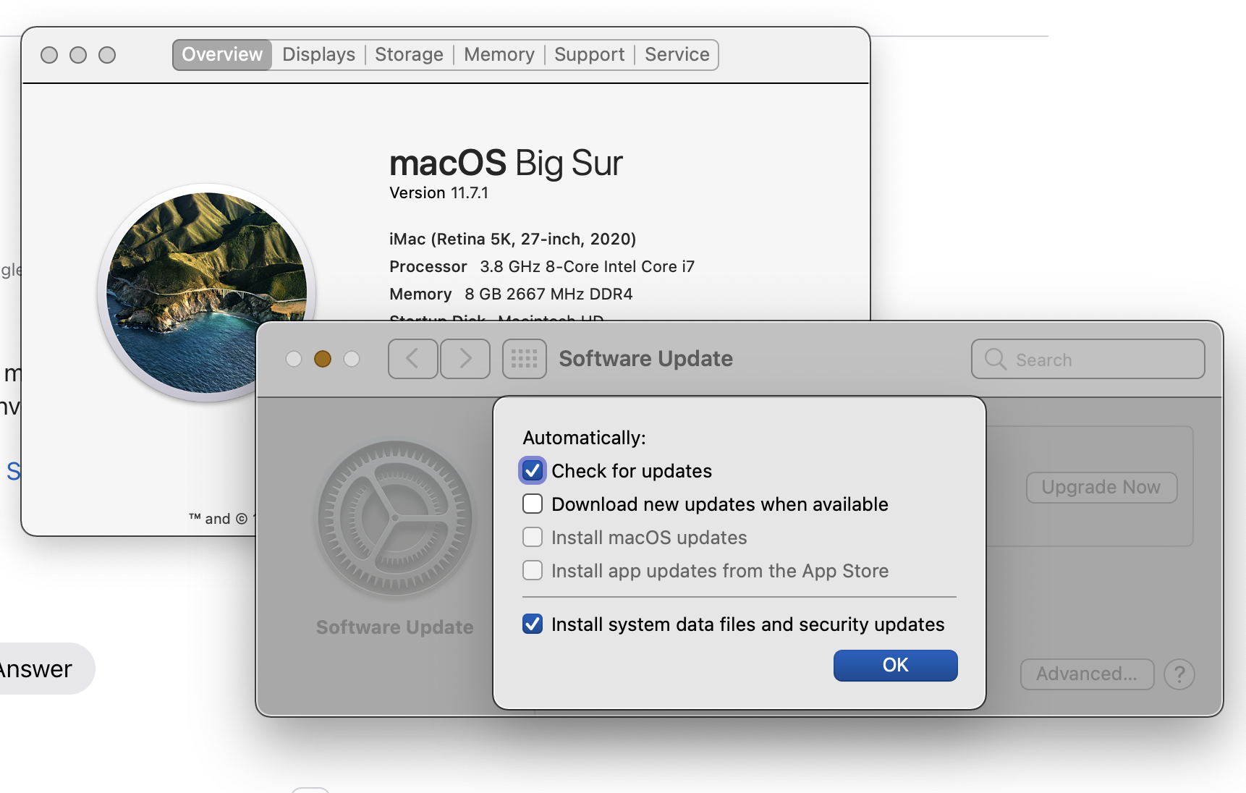
Task: Open the Displays tab
Action: [x=318, y=55]
